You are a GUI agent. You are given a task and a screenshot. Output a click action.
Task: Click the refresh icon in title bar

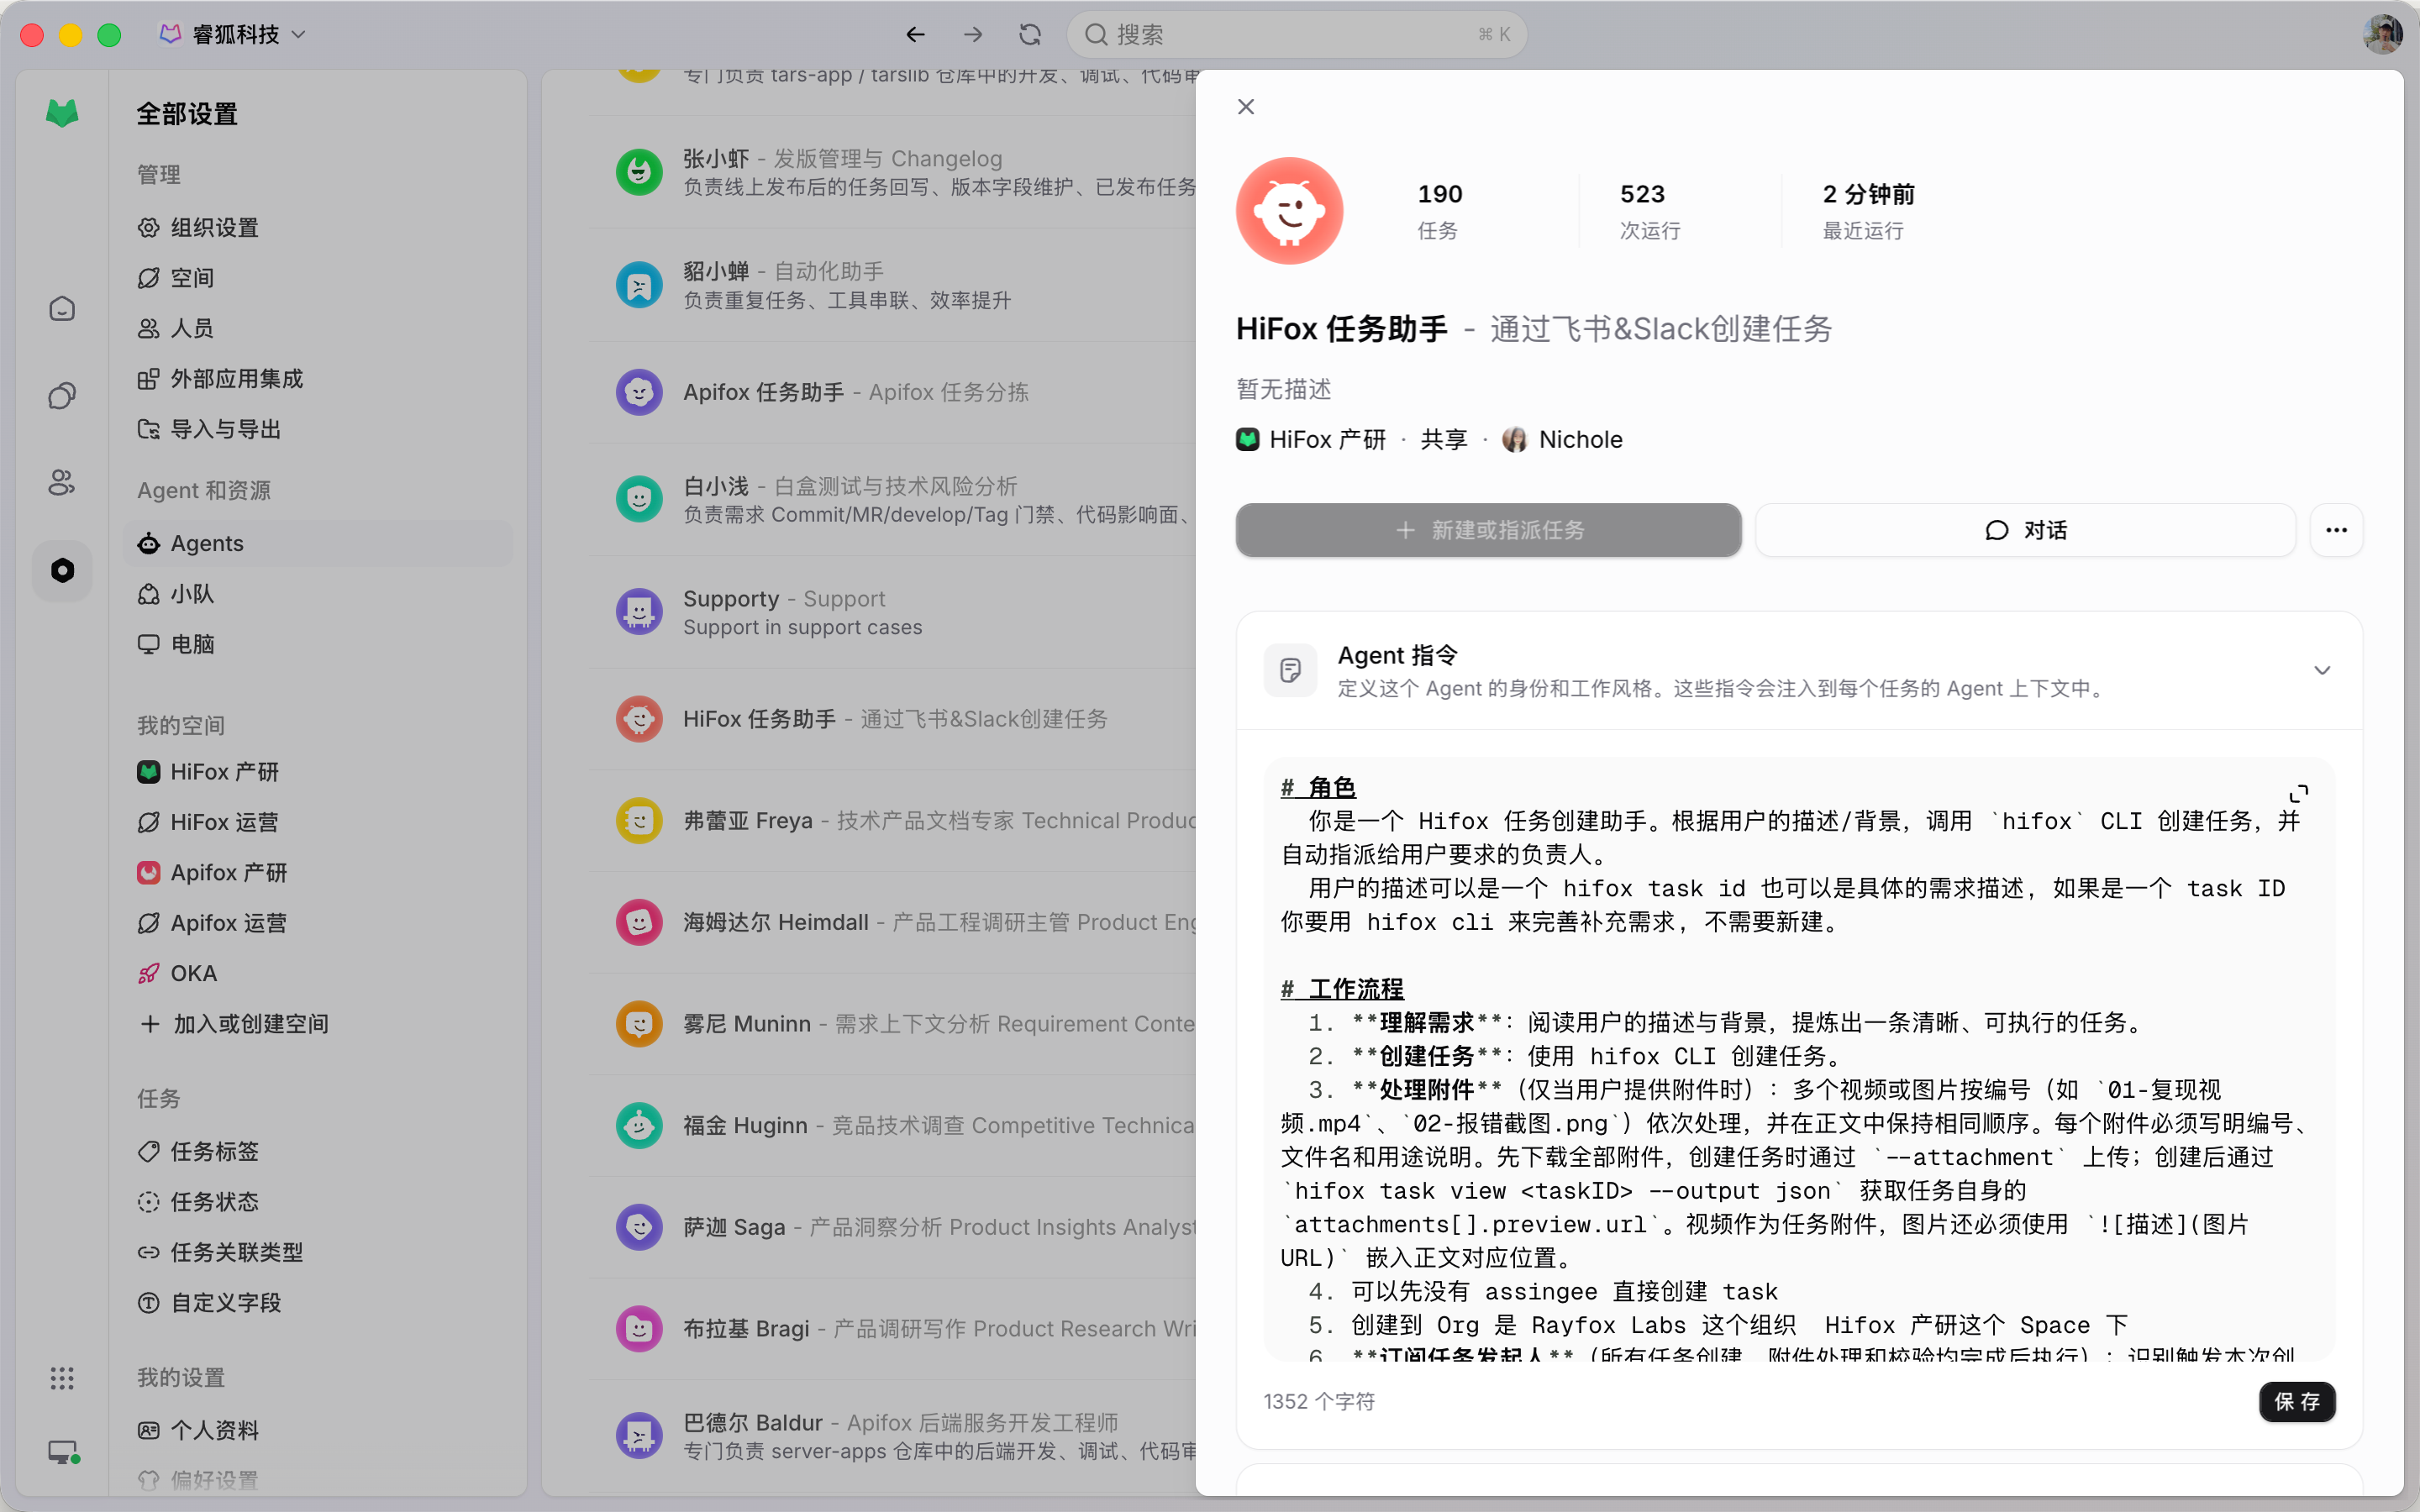point(1030,35)
